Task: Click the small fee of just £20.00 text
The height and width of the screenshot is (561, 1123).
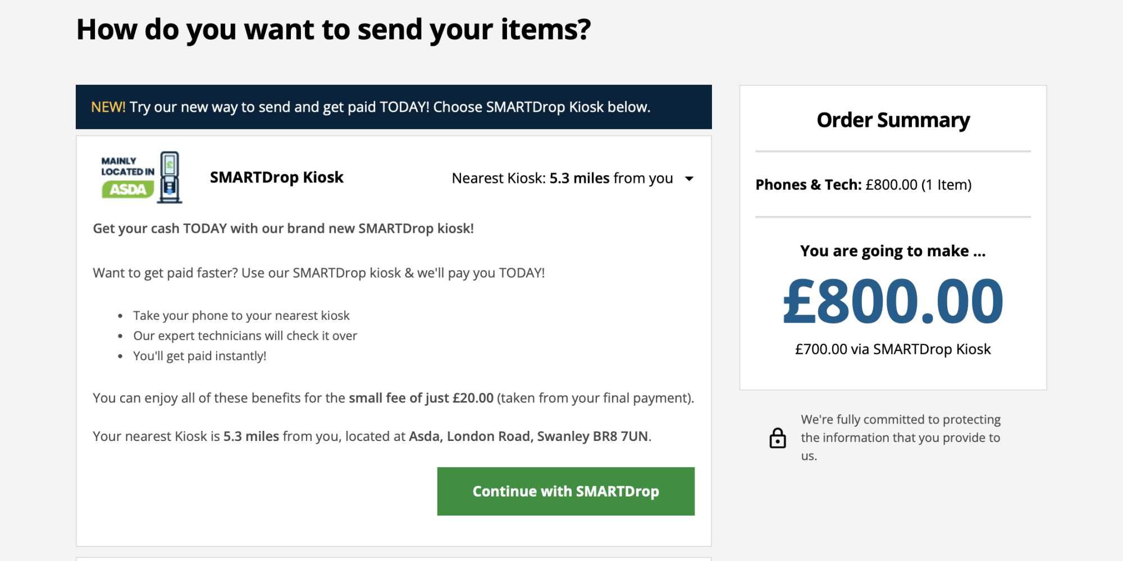Action: coord(421,398)
